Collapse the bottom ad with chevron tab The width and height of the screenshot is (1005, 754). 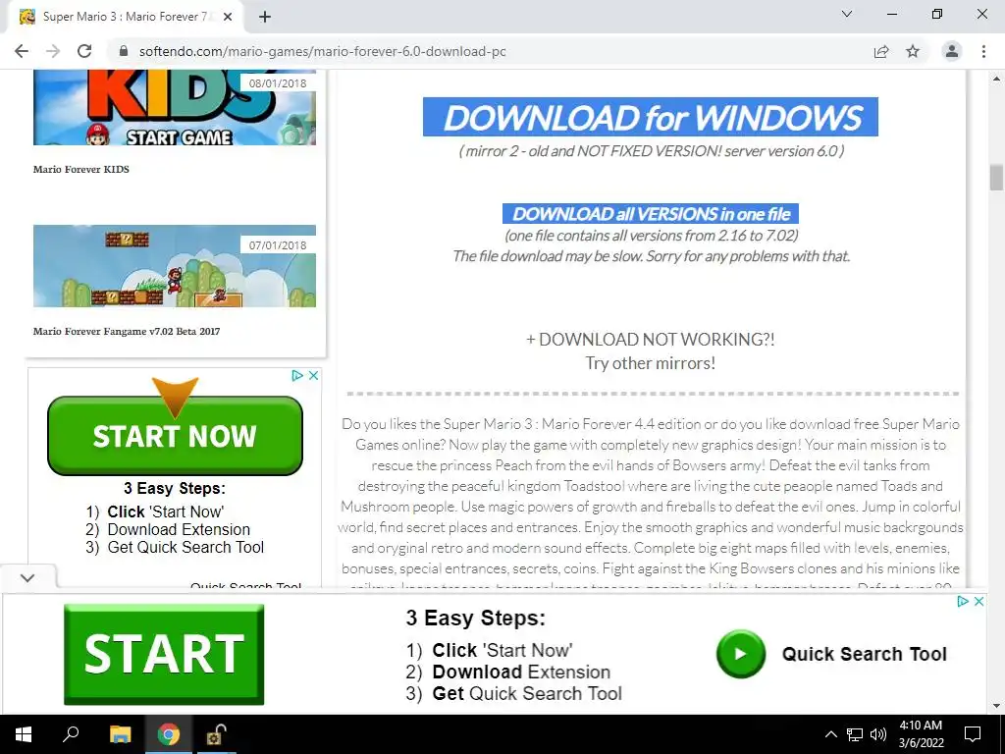pos(27,577)
